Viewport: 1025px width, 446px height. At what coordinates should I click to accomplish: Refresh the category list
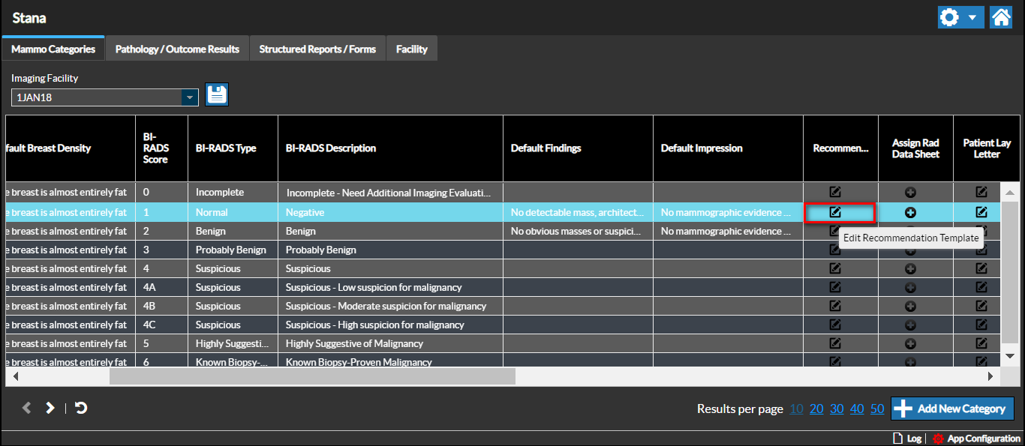pyautogui.click(x=81, y=408)
